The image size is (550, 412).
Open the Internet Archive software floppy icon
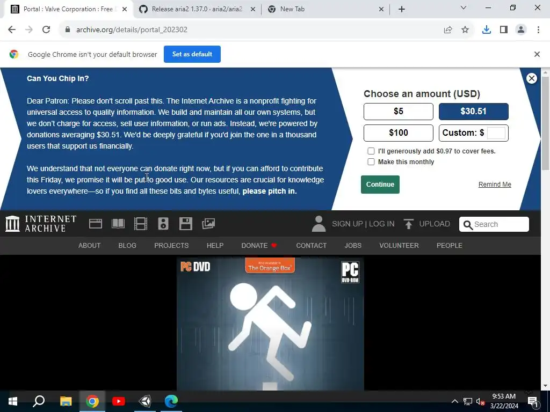click(185, 224)
